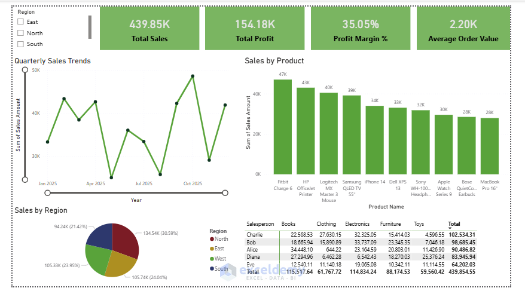Click the sort arrow under Total header
Image resolution: width=525 pixels, height=291 pixels.
click(x=450, y=228)
